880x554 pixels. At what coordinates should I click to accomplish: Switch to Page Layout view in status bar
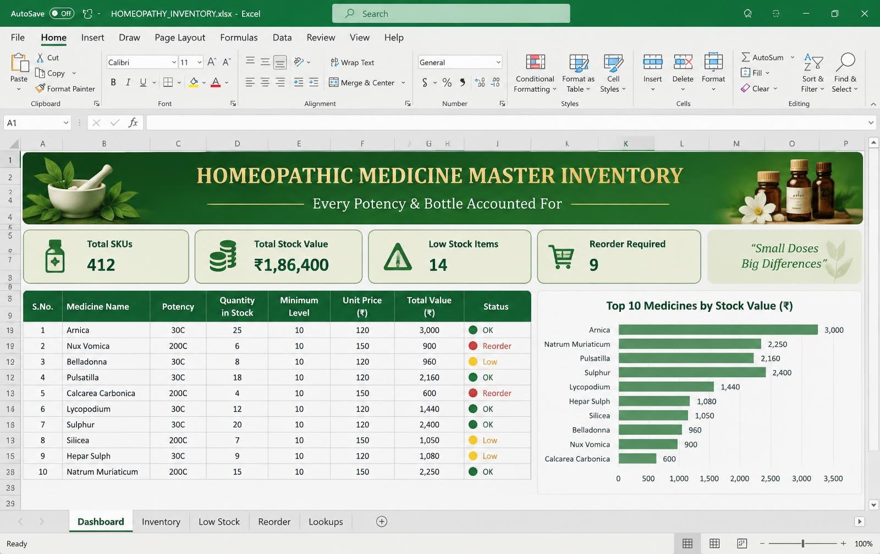click(x=714, y=544)
